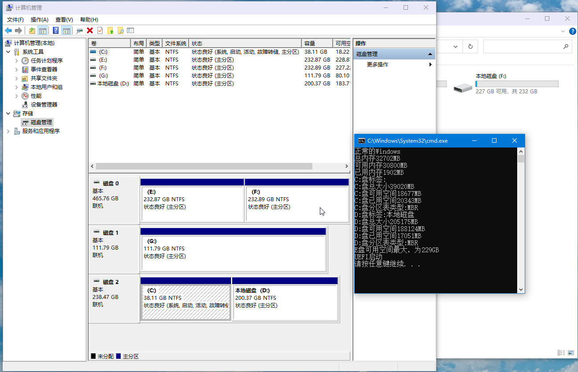
Task: Open the 更多操作 submenu arrow
Action: (x=430, y=65)
